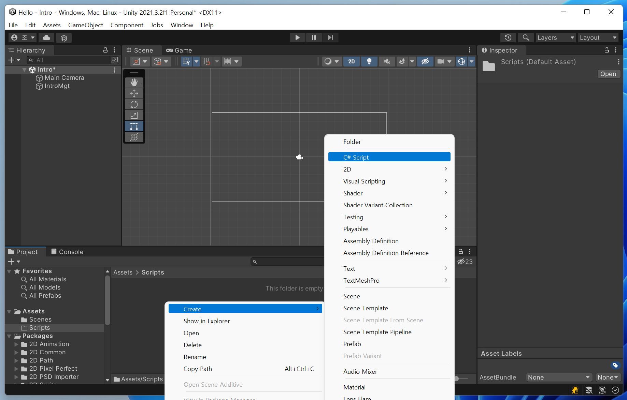Click the Project icon size slider
Screen dimensions: 627x400
(x=457, y=379)
